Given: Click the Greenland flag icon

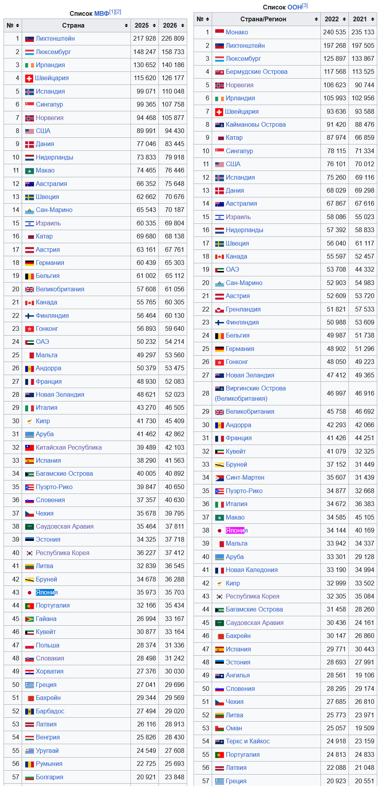Looking at the screenshot, I should tap(220, 310).
